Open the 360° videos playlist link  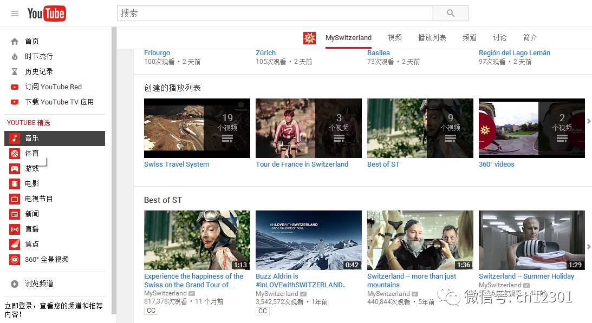[x=497, y=164]
